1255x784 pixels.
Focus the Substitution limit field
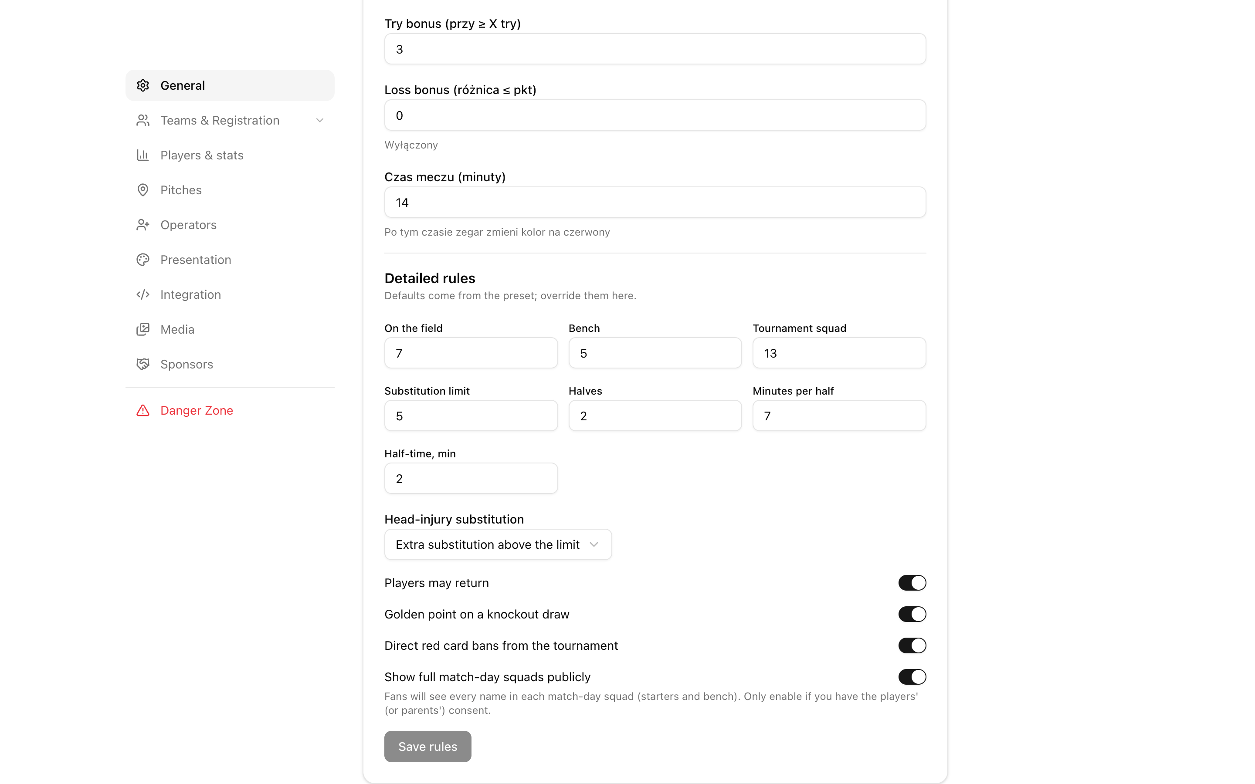(x=471, y=416)
